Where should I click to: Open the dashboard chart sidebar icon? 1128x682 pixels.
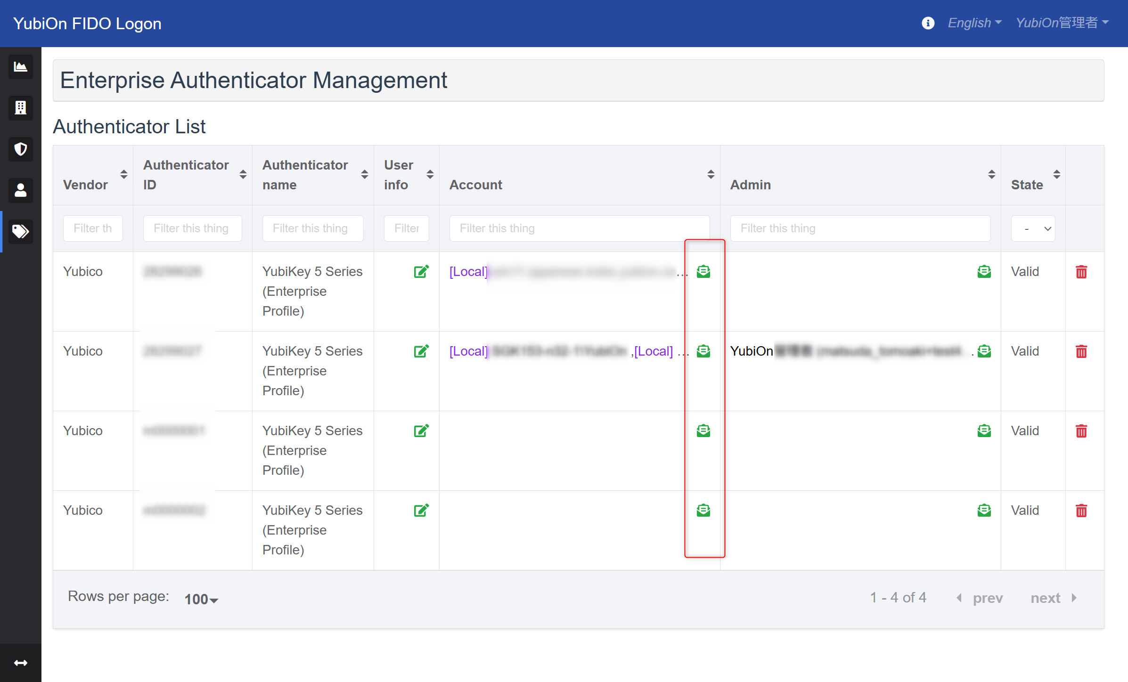click(20, 66)
